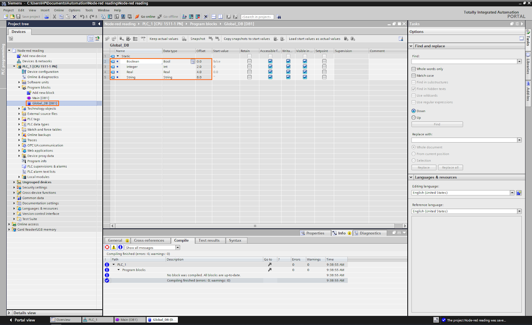Click the Download to device icon
This screenshot has width=532, height=325.
click(x=110, y=17)
